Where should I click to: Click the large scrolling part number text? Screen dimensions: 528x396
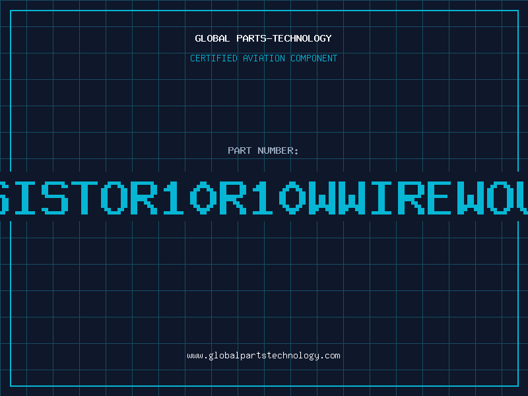(x=264, y=197)
